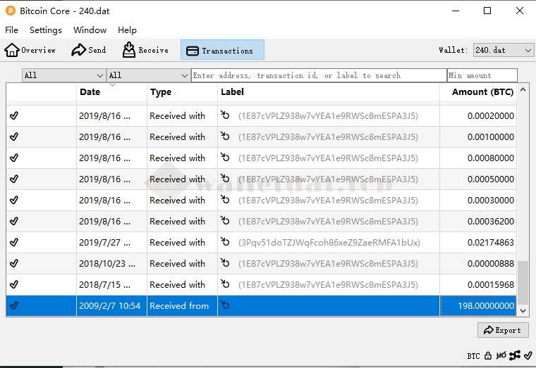
Task: Click the Transactions toolbar button
Action: 221,50
